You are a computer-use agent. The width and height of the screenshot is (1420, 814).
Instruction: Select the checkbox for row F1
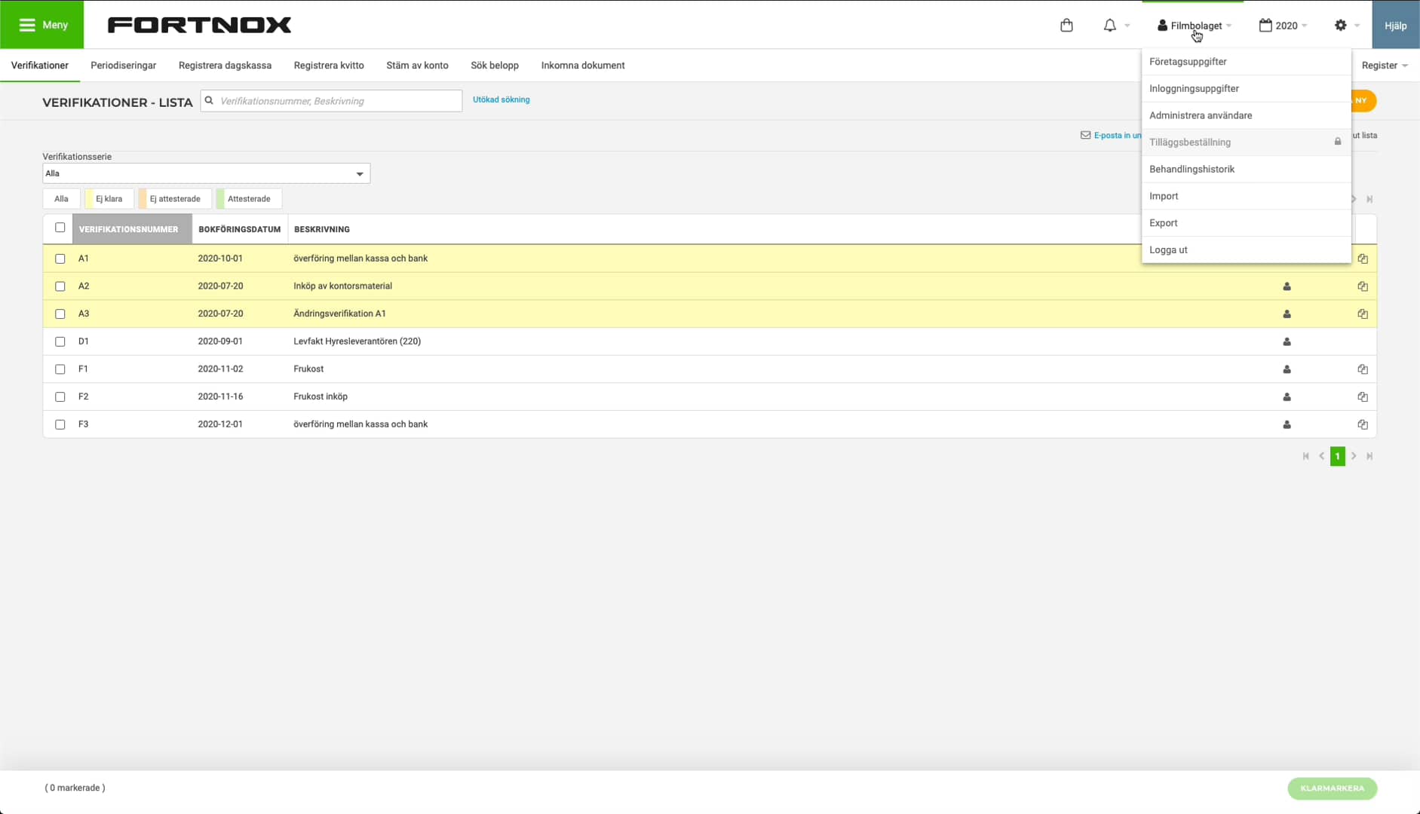click(x=60, y=369)
